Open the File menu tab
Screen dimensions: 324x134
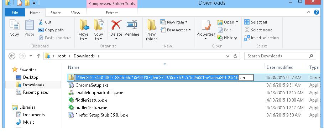[15, 12]
